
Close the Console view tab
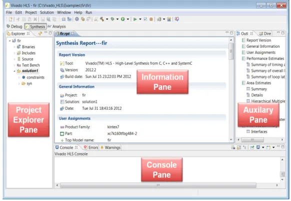point(76,147)
